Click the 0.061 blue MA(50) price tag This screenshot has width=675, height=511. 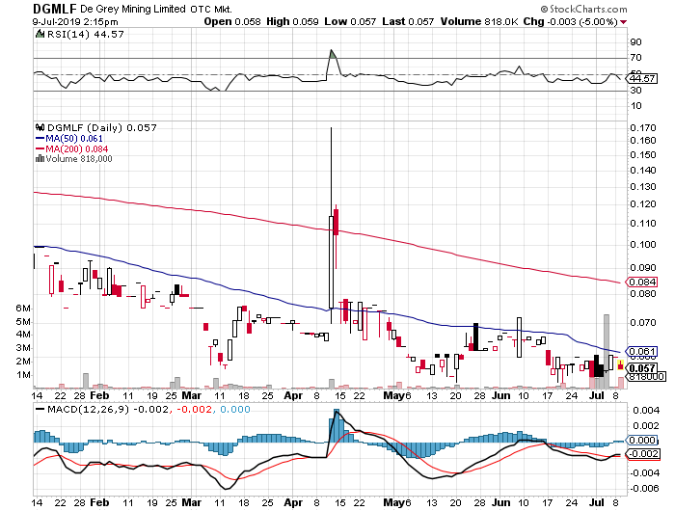click(642, 352)
